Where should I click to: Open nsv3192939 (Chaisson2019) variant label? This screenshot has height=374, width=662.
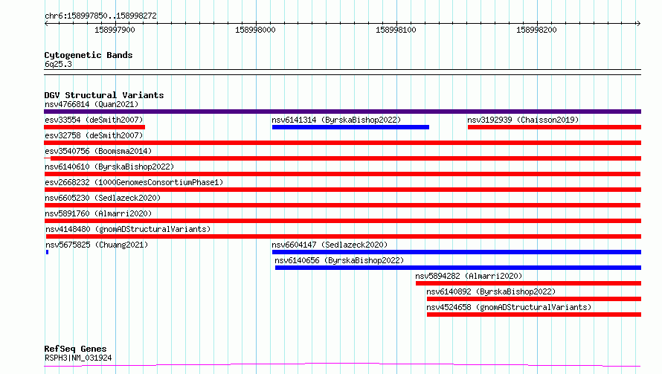coord(523,120)
